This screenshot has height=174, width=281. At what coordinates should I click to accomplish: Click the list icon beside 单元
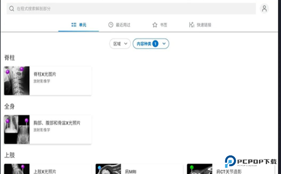click(74, 25)
